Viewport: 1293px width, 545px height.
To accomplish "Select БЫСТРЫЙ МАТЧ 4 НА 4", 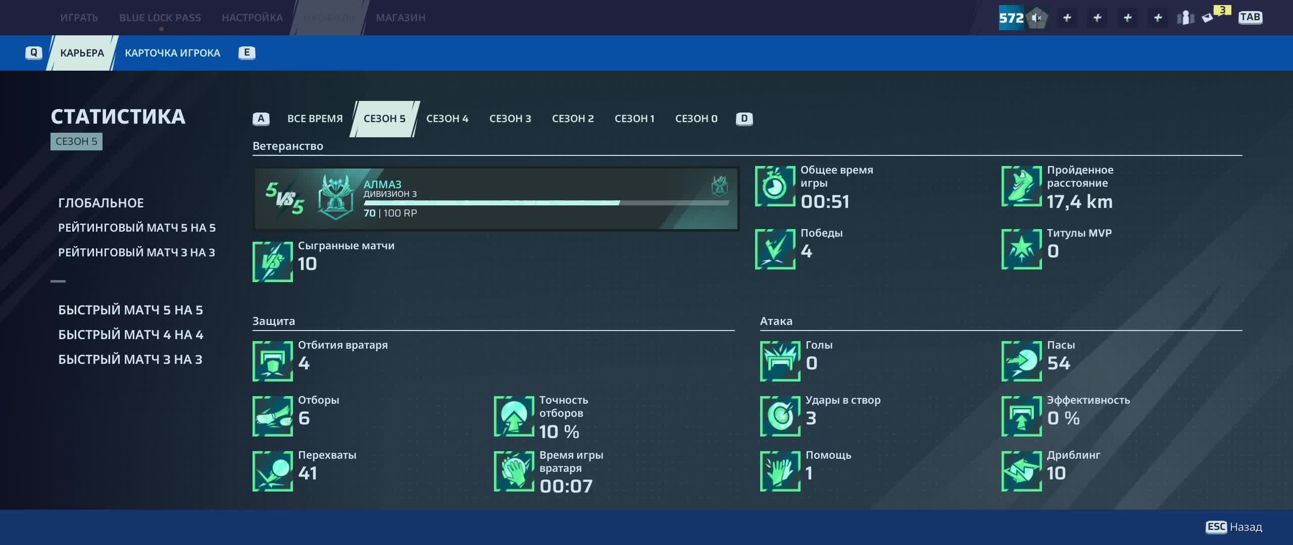I will 131,335.
